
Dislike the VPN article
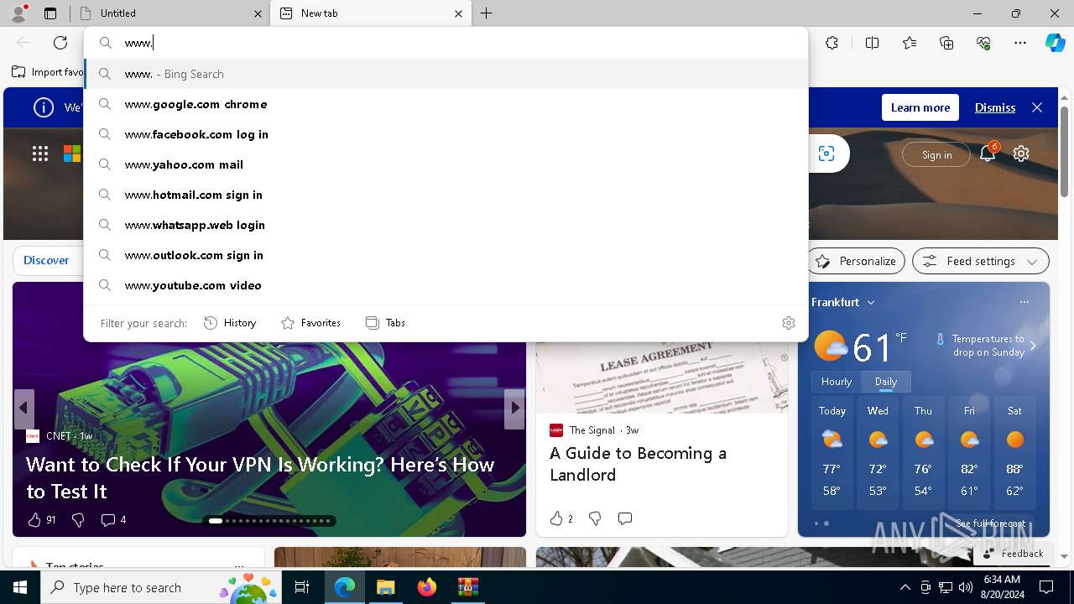(78, 520)
